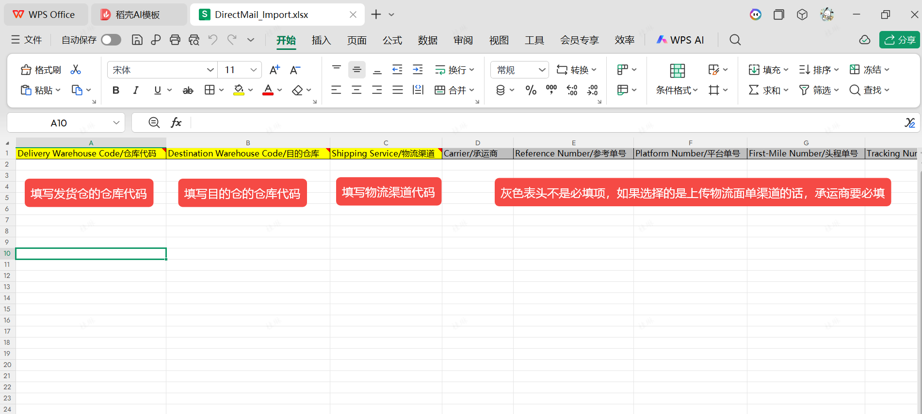Expand the borders dropdown arrow
The image size is (922, 414).
pos(222,90)
